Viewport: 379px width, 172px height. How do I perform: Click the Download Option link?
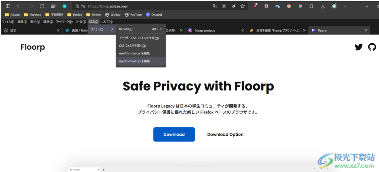[x=225, y=135]
